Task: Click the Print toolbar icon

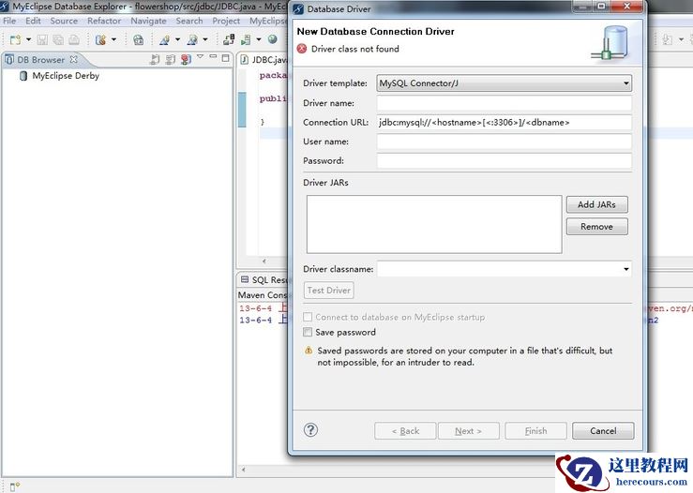Action: 74,39
